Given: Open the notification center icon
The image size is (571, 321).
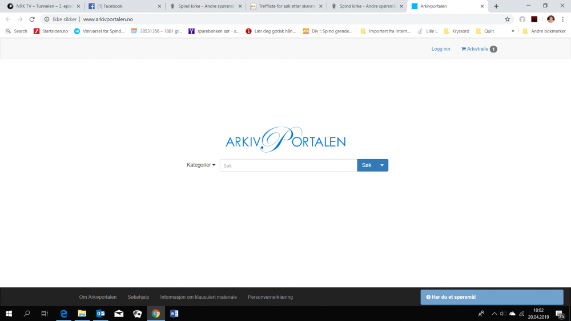Looking at the screenshot, I should coord(560,314).
